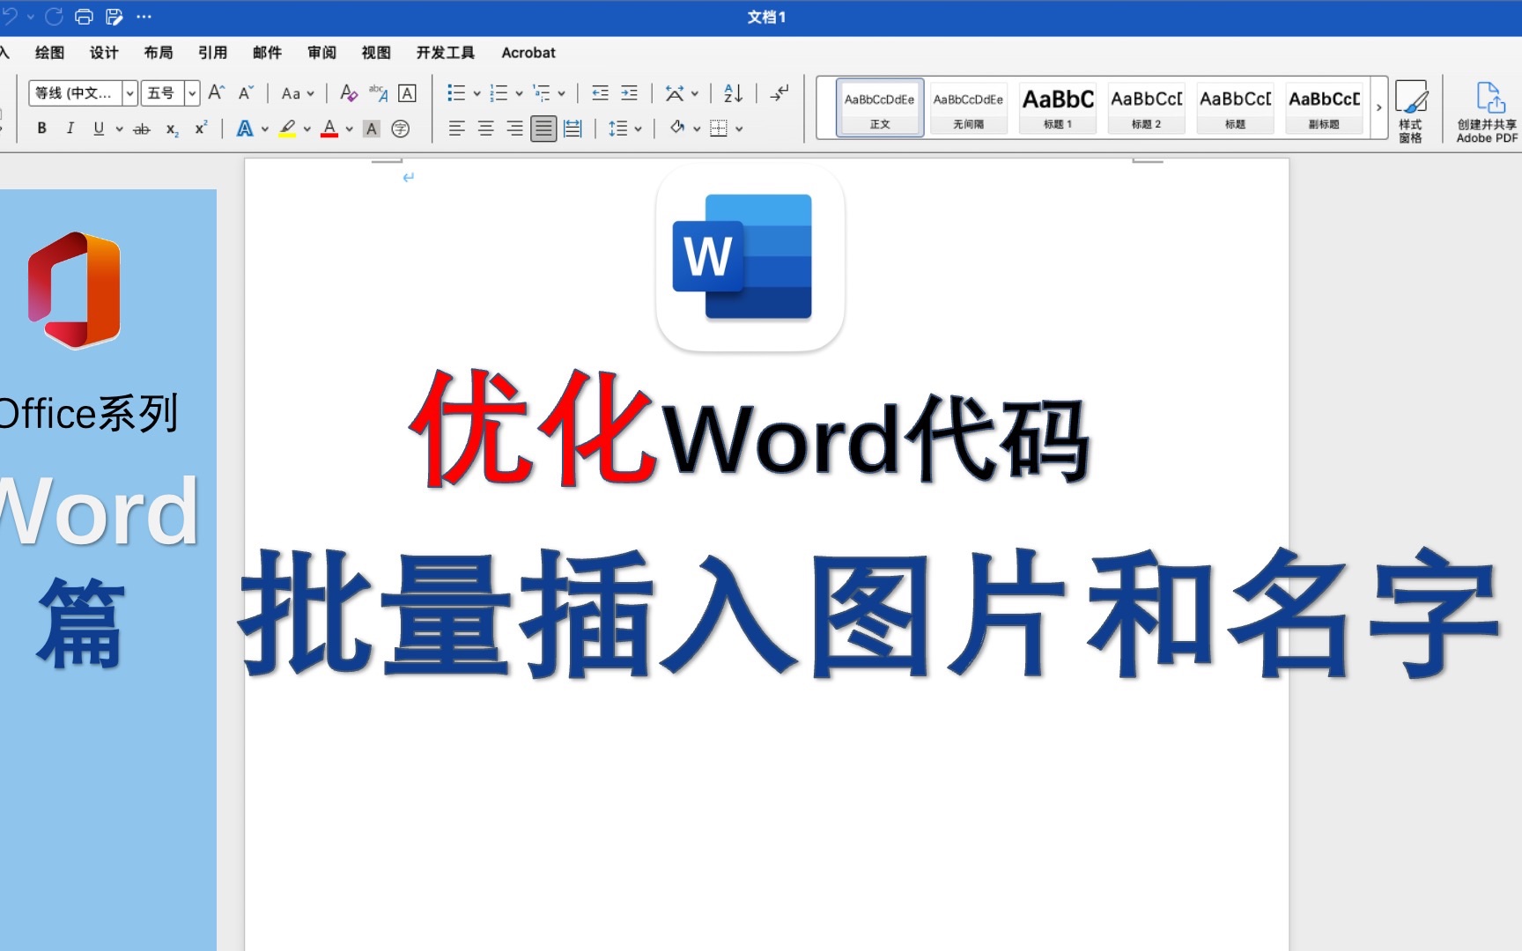Viewport: 1522px width, 951px height.
Task: Apply the Heading 1 (标题 1) style
Action: [x=1058, y=107]
